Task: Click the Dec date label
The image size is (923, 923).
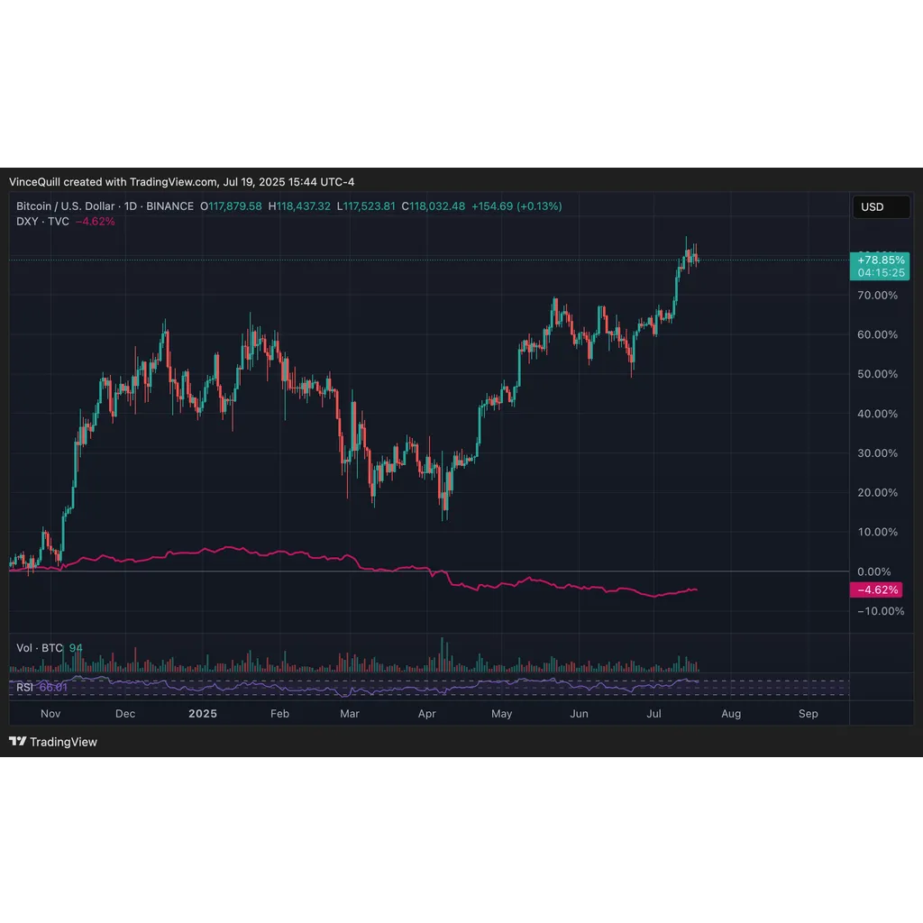Action: 125,714
